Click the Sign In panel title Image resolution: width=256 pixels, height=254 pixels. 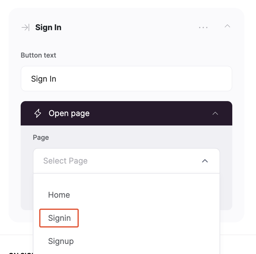point(48,27)
